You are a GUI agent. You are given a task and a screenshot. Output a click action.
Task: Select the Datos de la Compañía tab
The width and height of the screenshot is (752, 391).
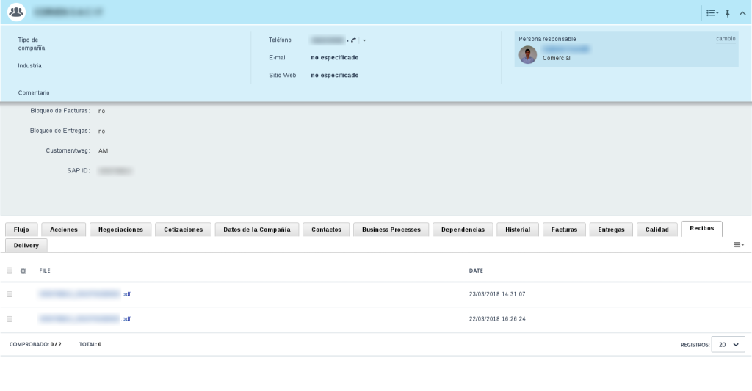pyautogui.click(x=257, y=230)
